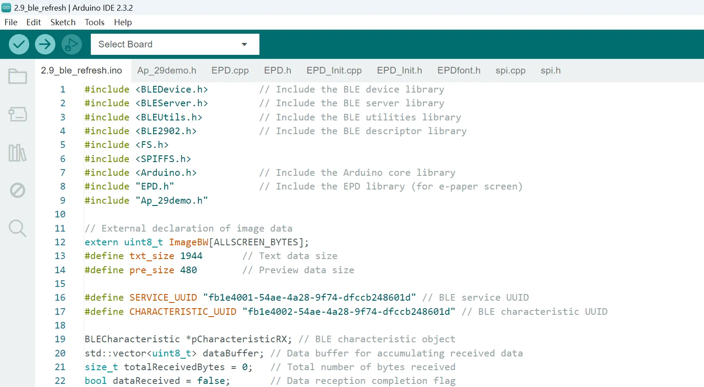Click on <SPIFFS.h> in line 6
This screenshot has height=387, width=704.
click(x=163, y=159)
